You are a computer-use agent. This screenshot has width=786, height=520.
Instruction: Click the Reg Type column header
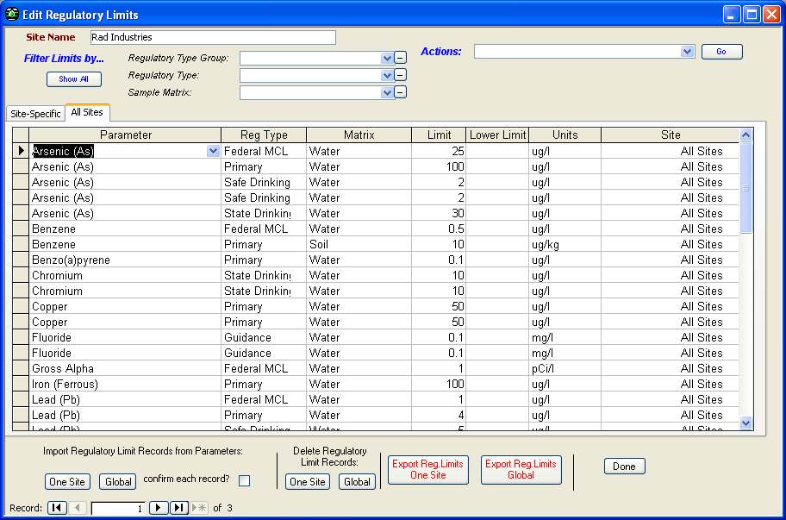tap(264, 135)
